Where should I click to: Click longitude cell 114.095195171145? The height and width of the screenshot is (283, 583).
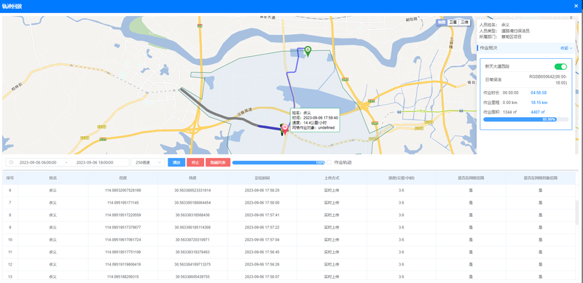[123, 203]
